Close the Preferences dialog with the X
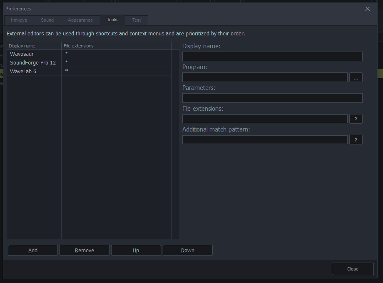The height and width of the screenshot is (283, 383). [367, 9]
